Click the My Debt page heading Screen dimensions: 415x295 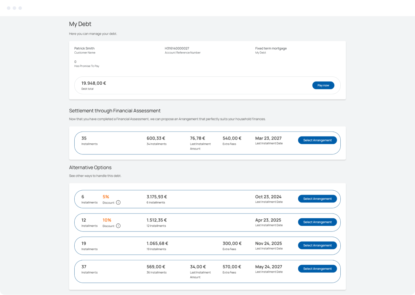point(80,24)
